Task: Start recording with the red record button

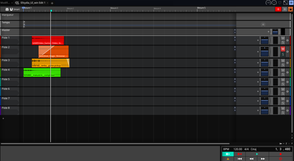Action: [280, 154]
